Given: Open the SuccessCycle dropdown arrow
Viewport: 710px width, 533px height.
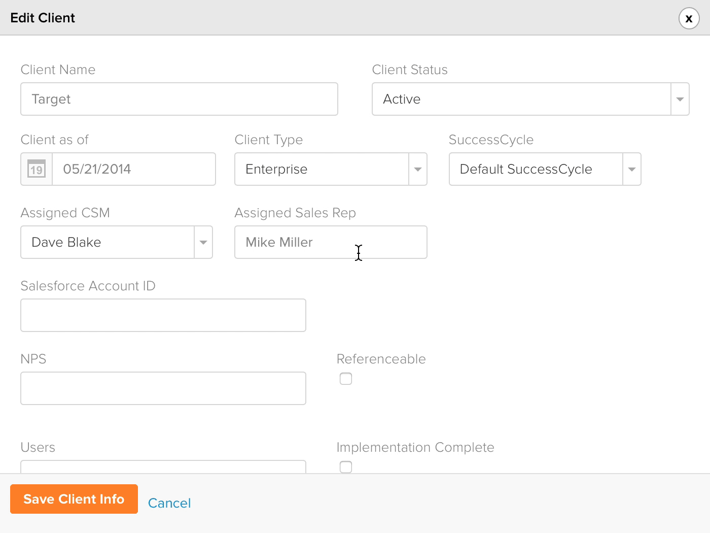Looking at the screenshot, I should [x=632, y=169].
